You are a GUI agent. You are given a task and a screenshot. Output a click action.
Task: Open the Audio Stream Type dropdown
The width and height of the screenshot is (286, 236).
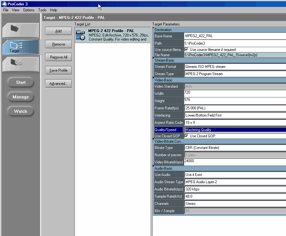[235, 182]
